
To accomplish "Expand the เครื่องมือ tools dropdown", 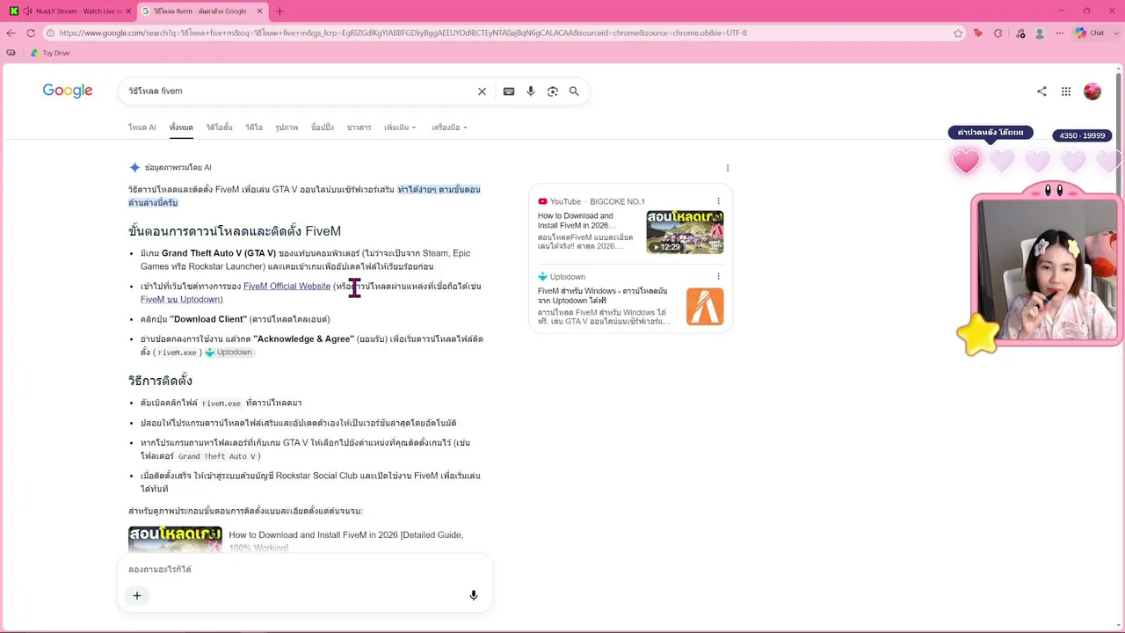I will tap(449, 127).
